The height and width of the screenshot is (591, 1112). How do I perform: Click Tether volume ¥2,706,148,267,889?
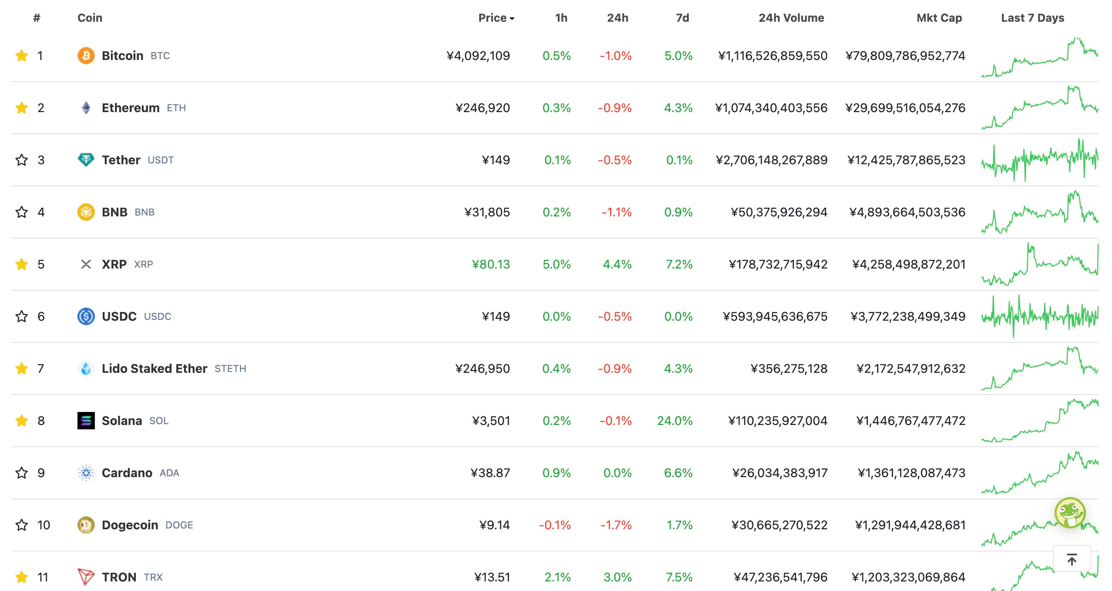pos(771,160)
